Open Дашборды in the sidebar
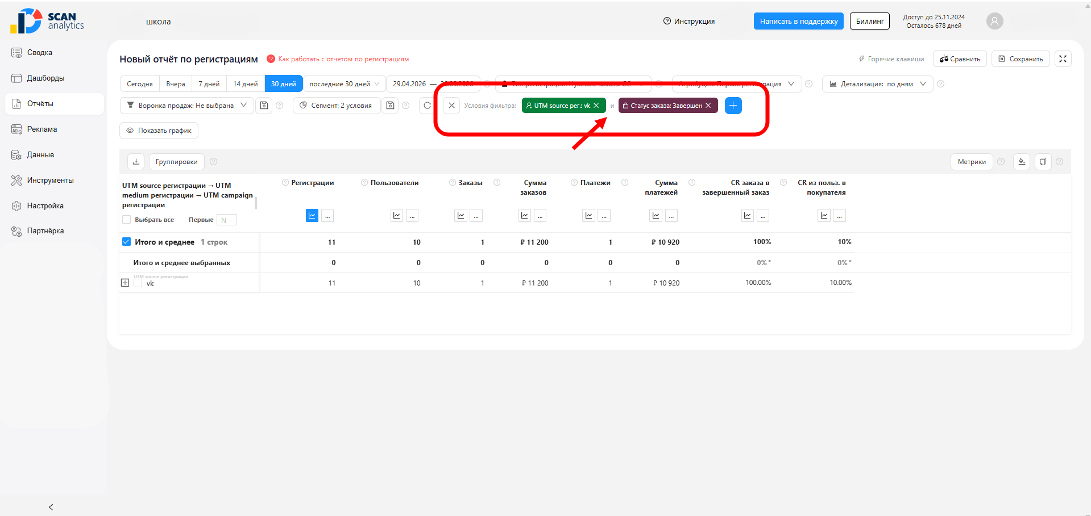This screenshot has height=516, width=1091. tap(54, 78)
